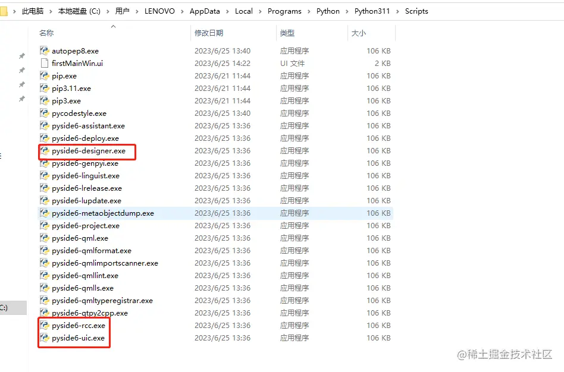Select pyside6-assistant.exe icon
This screenshot has width=564, height=372.
[44, 126]
